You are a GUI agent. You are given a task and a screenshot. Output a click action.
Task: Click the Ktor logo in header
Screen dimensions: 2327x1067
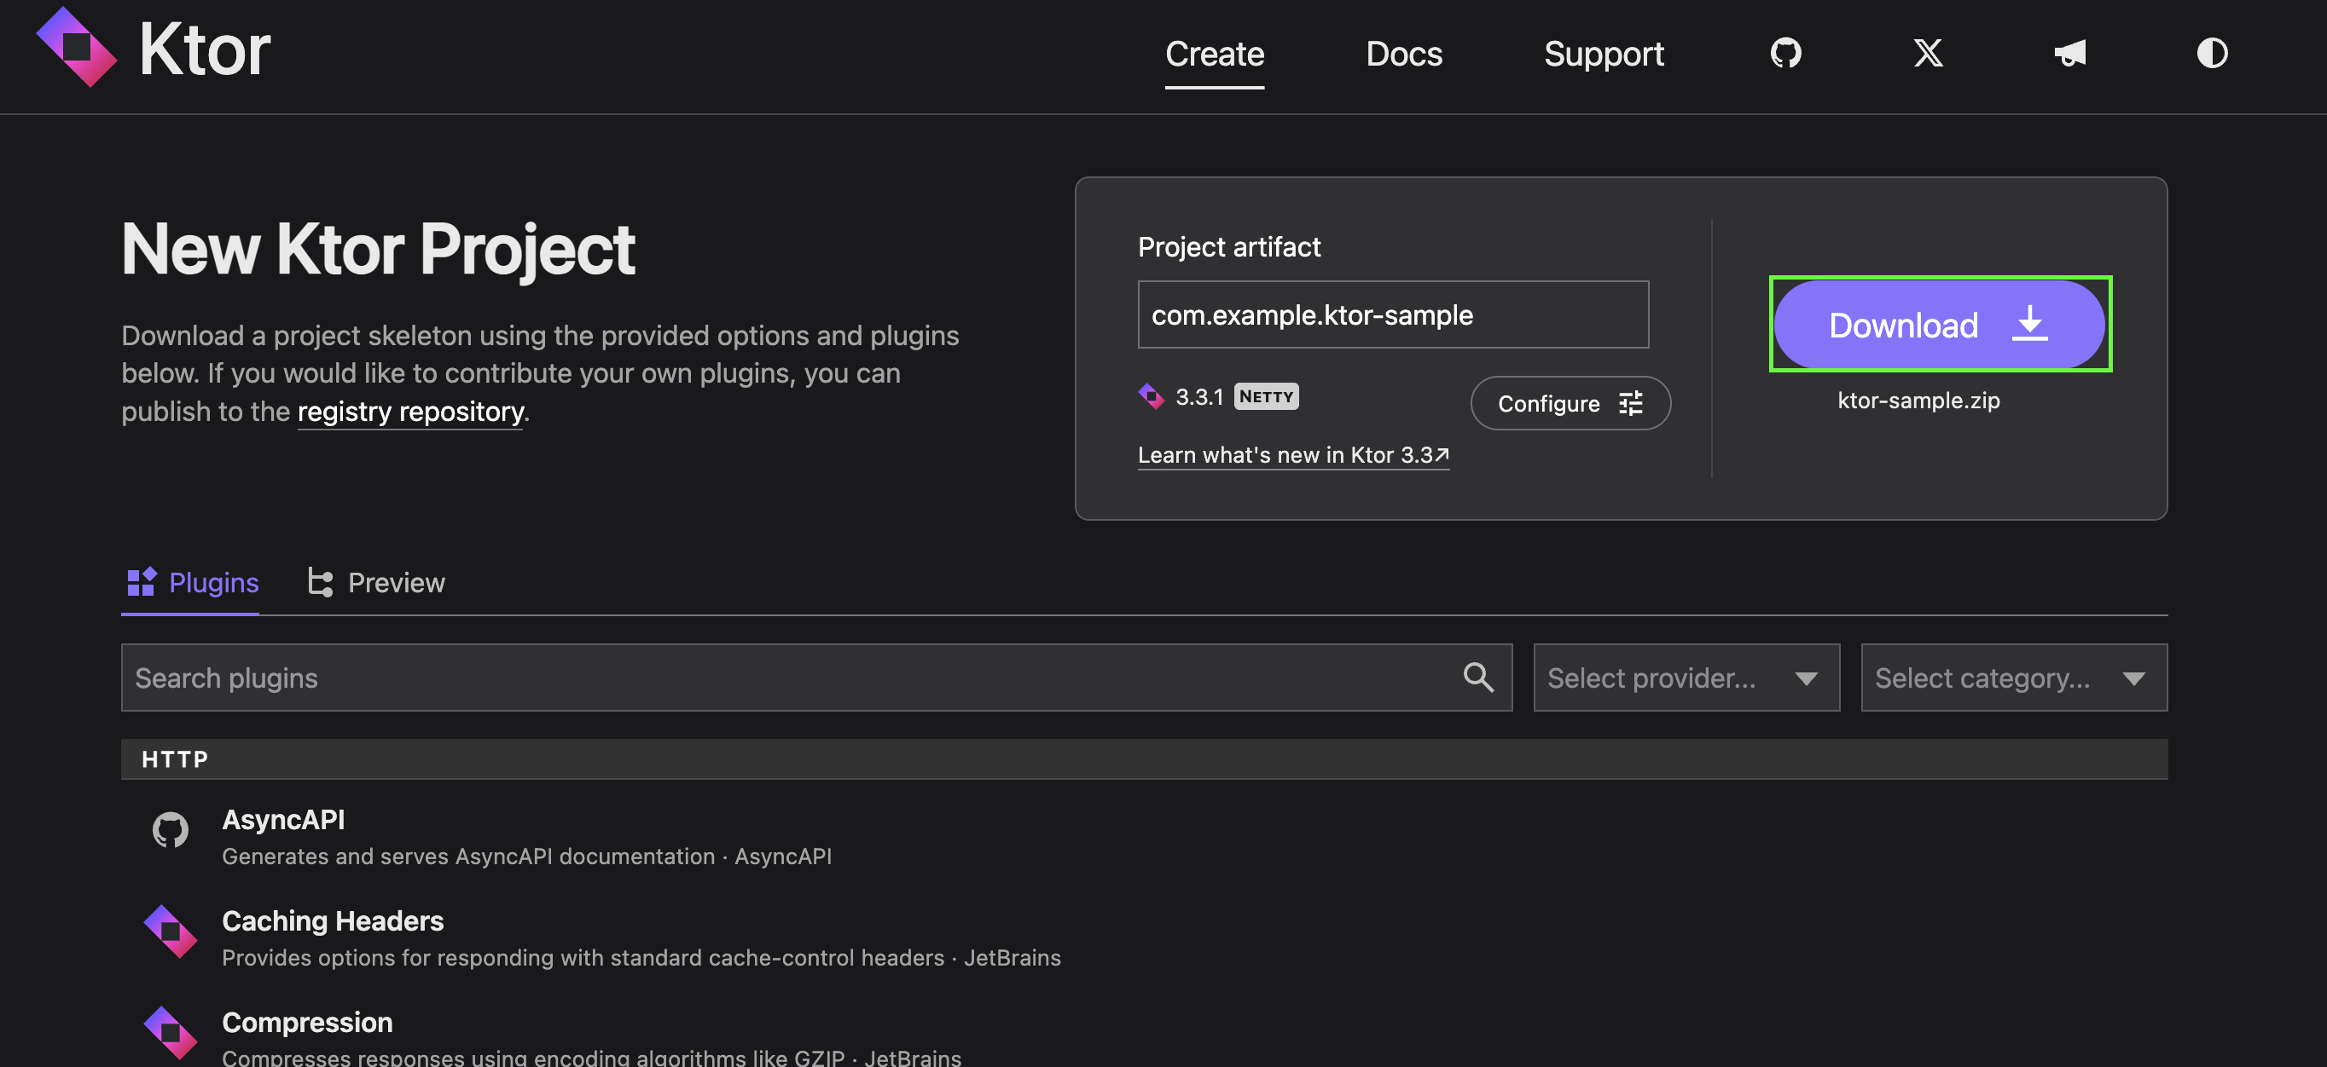(154, 49)
